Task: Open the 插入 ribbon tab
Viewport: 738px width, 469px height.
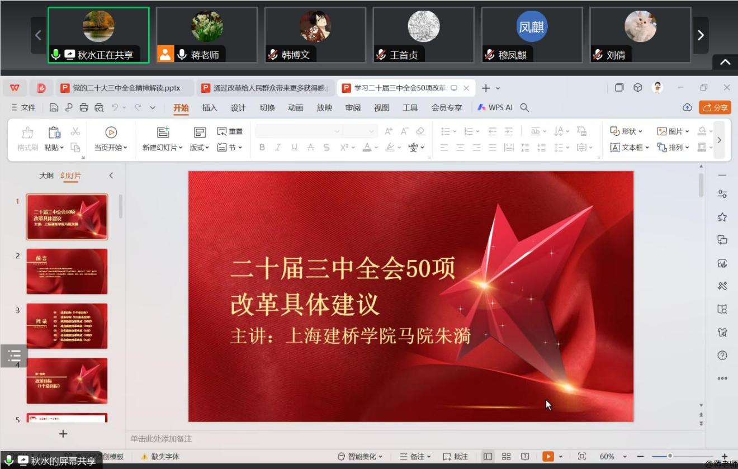Action: [x=210, y=108]
